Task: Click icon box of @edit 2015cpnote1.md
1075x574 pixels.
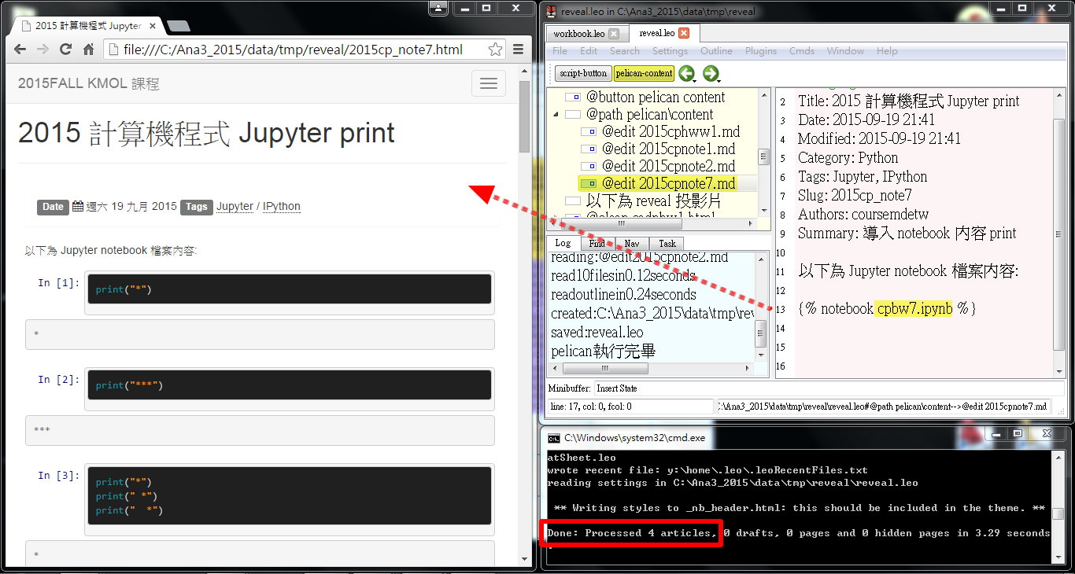Action: (x=588, y=149)
